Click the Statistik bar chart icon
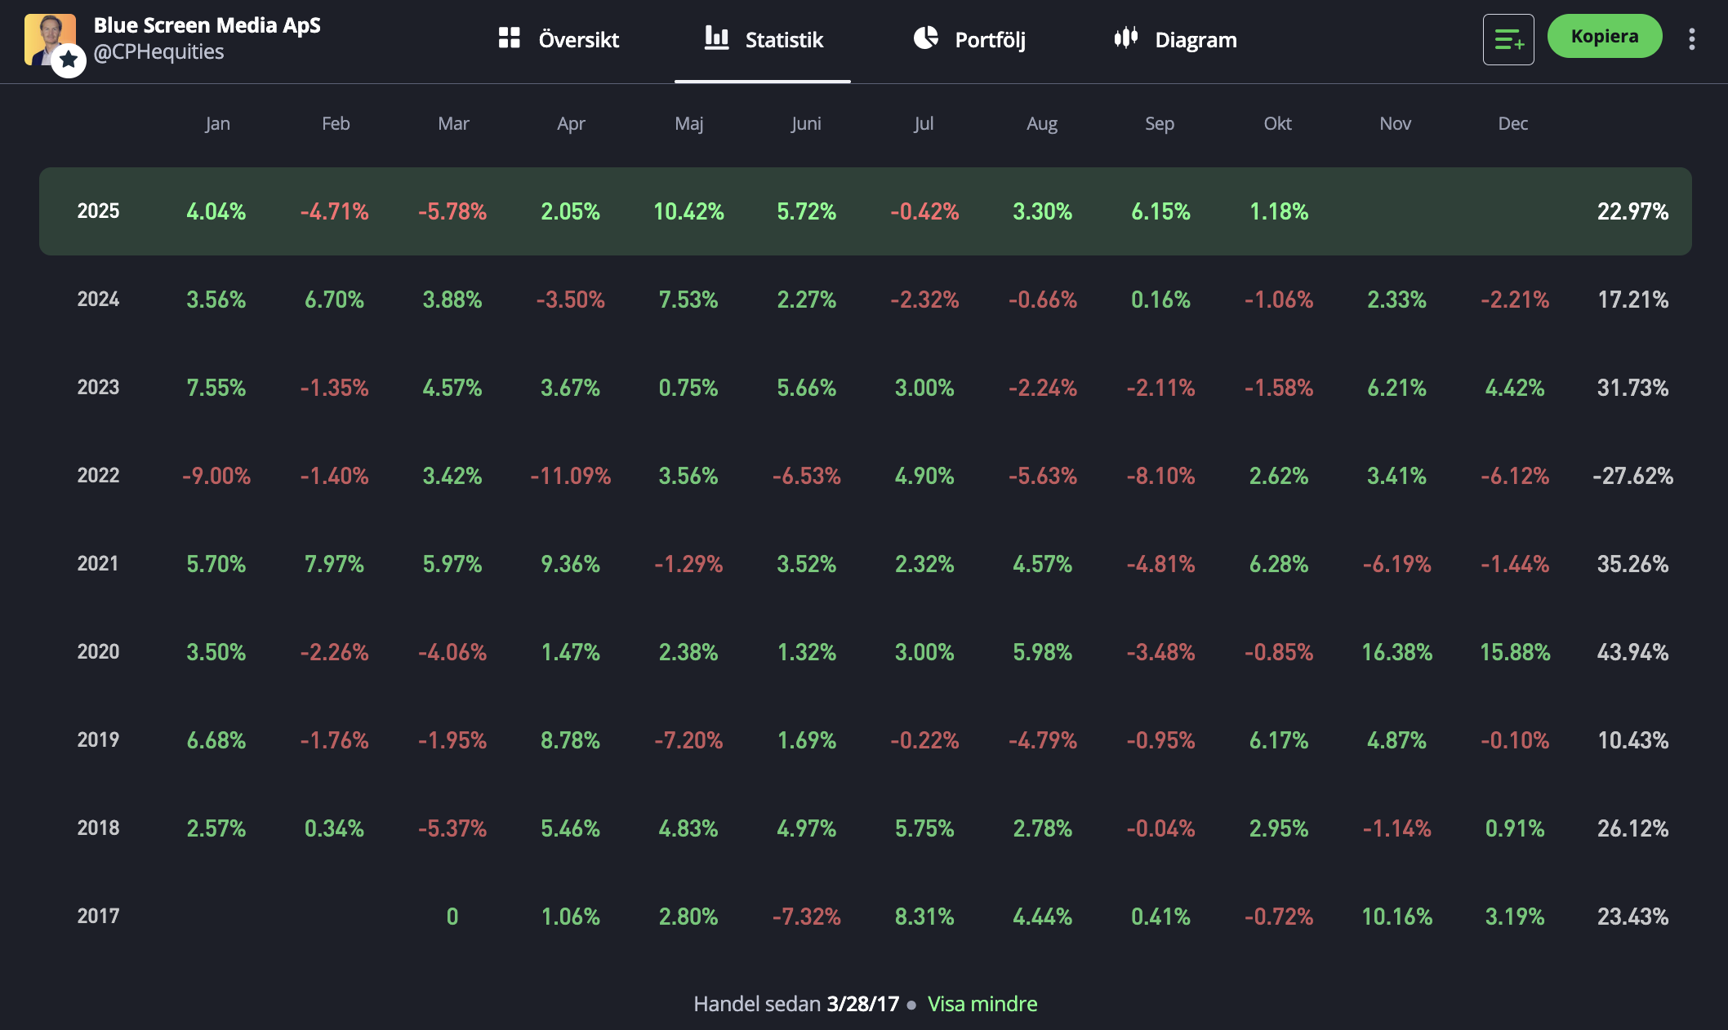1728x1030 pixels. [716, 38]
